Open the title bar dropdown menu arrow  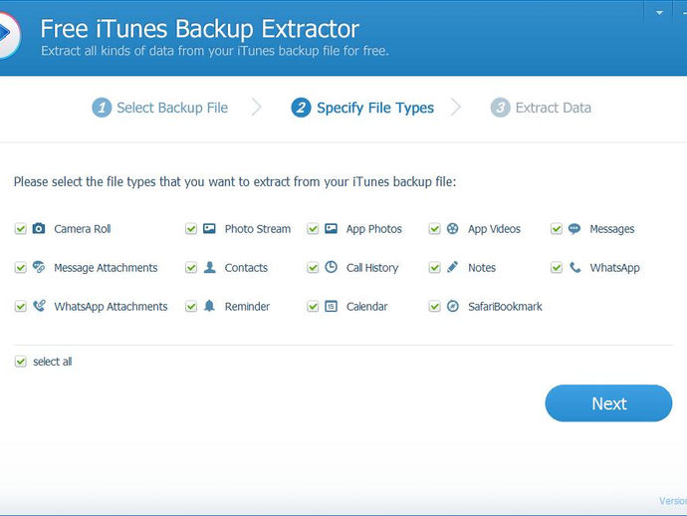pos(659,13)
